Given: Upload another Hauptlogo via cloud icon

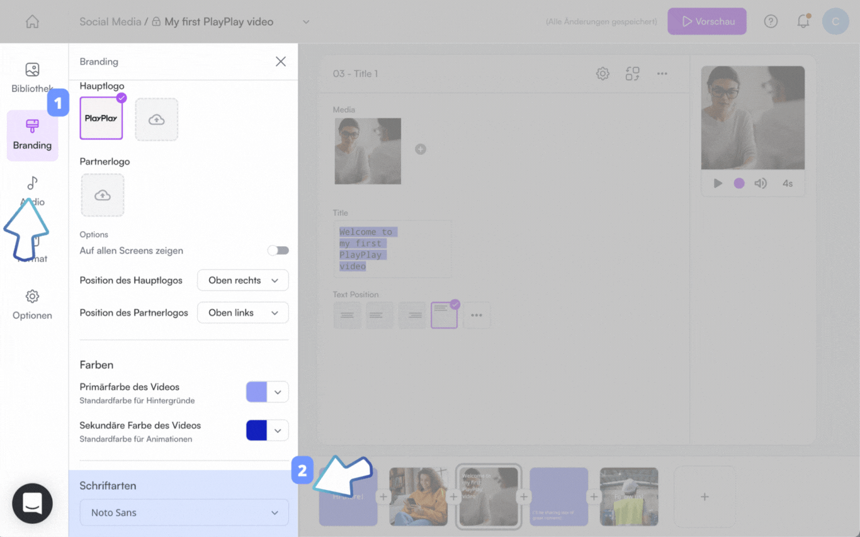Looking at the screenshot, I should click(157, 119).
